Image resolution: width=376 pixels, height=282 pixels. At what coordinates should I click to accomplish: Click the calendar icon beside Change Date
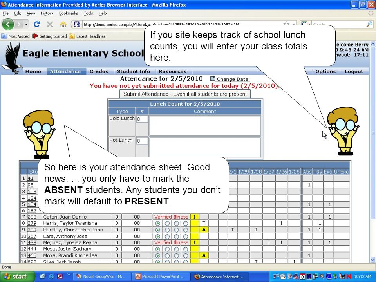point(213,79)
